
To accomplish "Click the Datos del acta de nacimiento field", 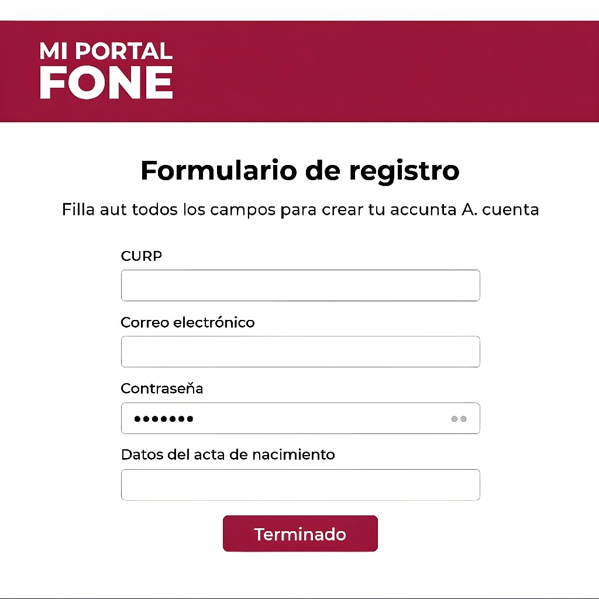I will 300,484.
